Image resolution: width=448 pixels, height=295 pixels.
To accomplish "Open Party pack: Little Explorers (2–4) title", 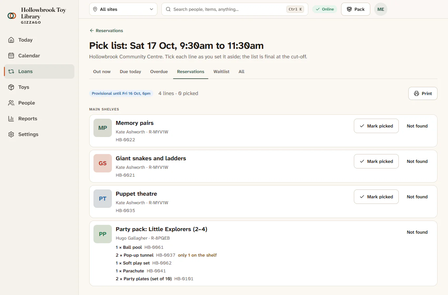I will click(161, 229).
